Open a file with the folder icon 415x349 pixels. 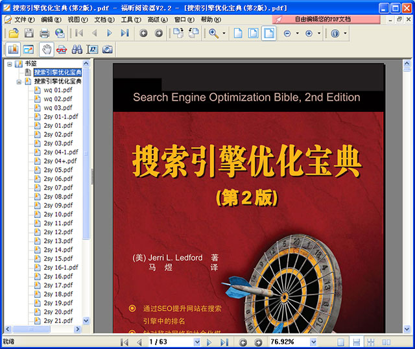(x=14, y=33)
